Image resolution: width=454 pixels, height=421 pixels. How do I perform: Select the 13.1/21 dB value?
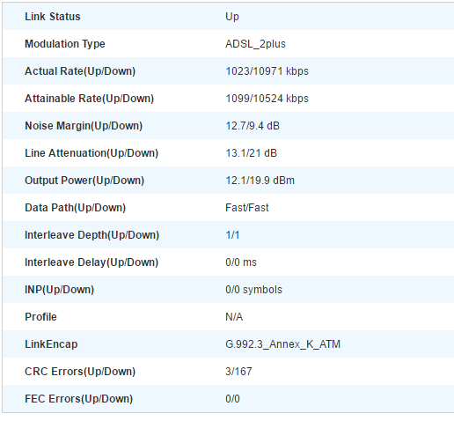coord(251,153)
